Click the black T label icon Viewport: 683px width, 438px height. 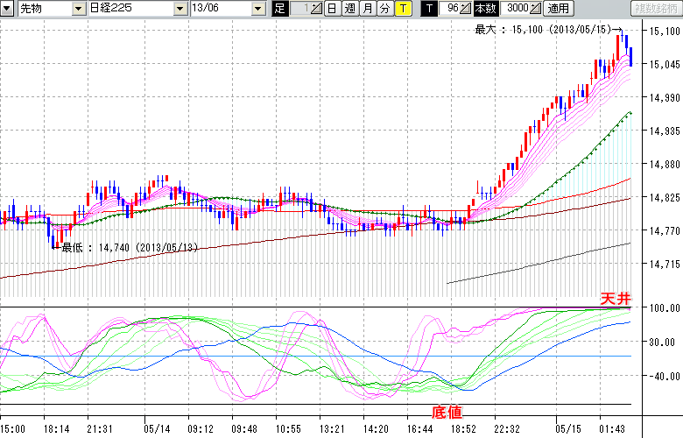coord(428,8)
